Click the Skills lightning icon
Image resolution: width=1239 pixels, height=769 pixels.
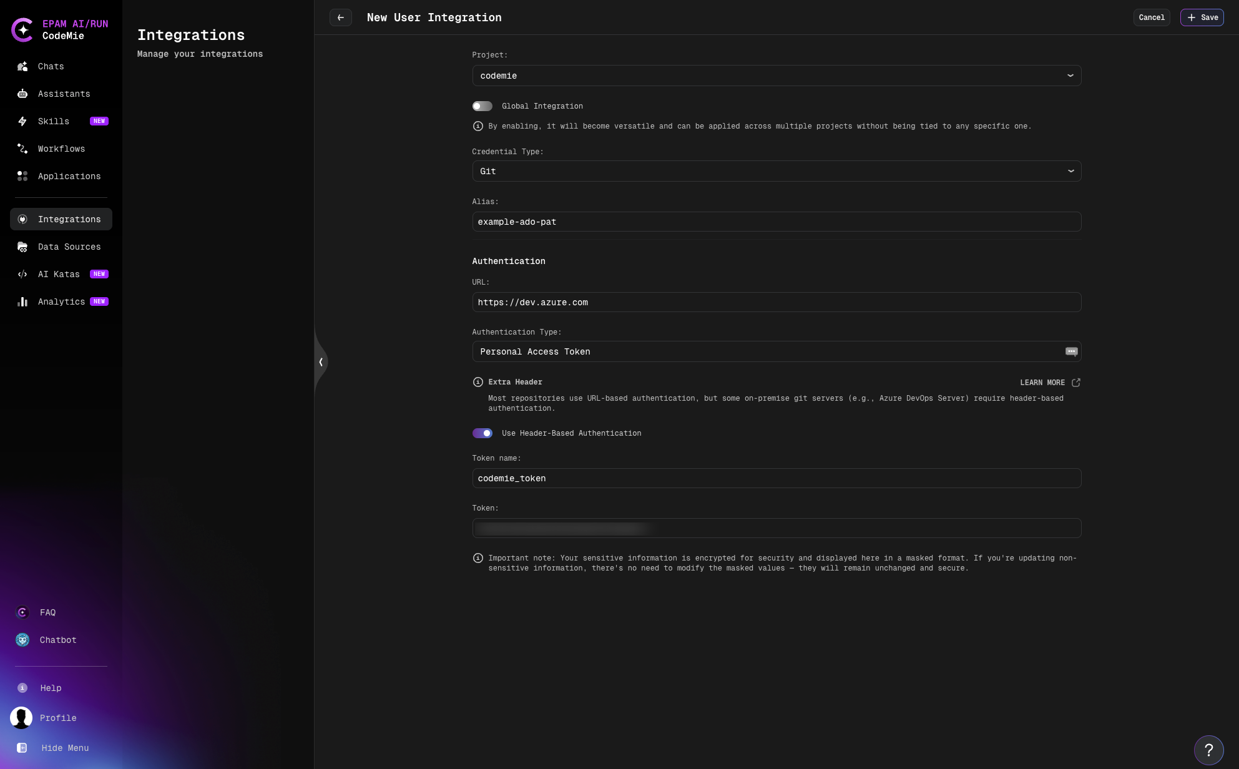pos(22,121)
